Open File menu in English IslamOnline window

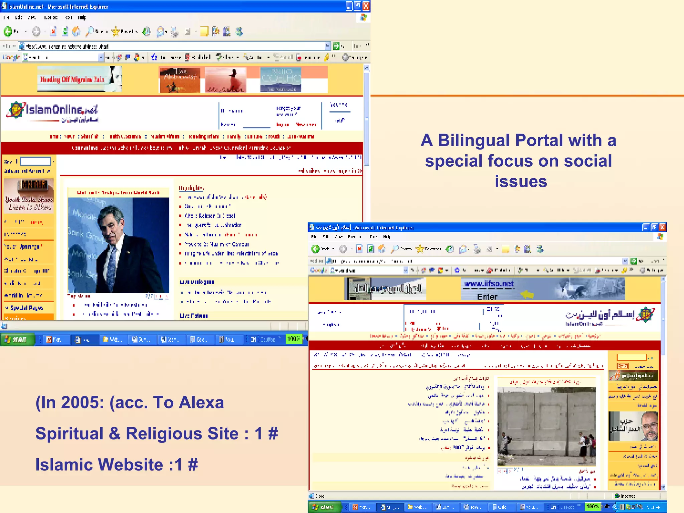click(6, 17)
